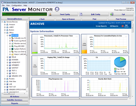136x106 pixels.
Task: Select the Event Log Monitor icon
Action: (x=13, y=41)
